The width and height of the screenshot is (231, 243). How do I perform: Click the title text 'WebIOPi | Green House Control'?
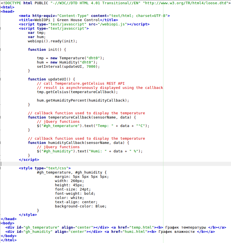[x=67, y=20]
